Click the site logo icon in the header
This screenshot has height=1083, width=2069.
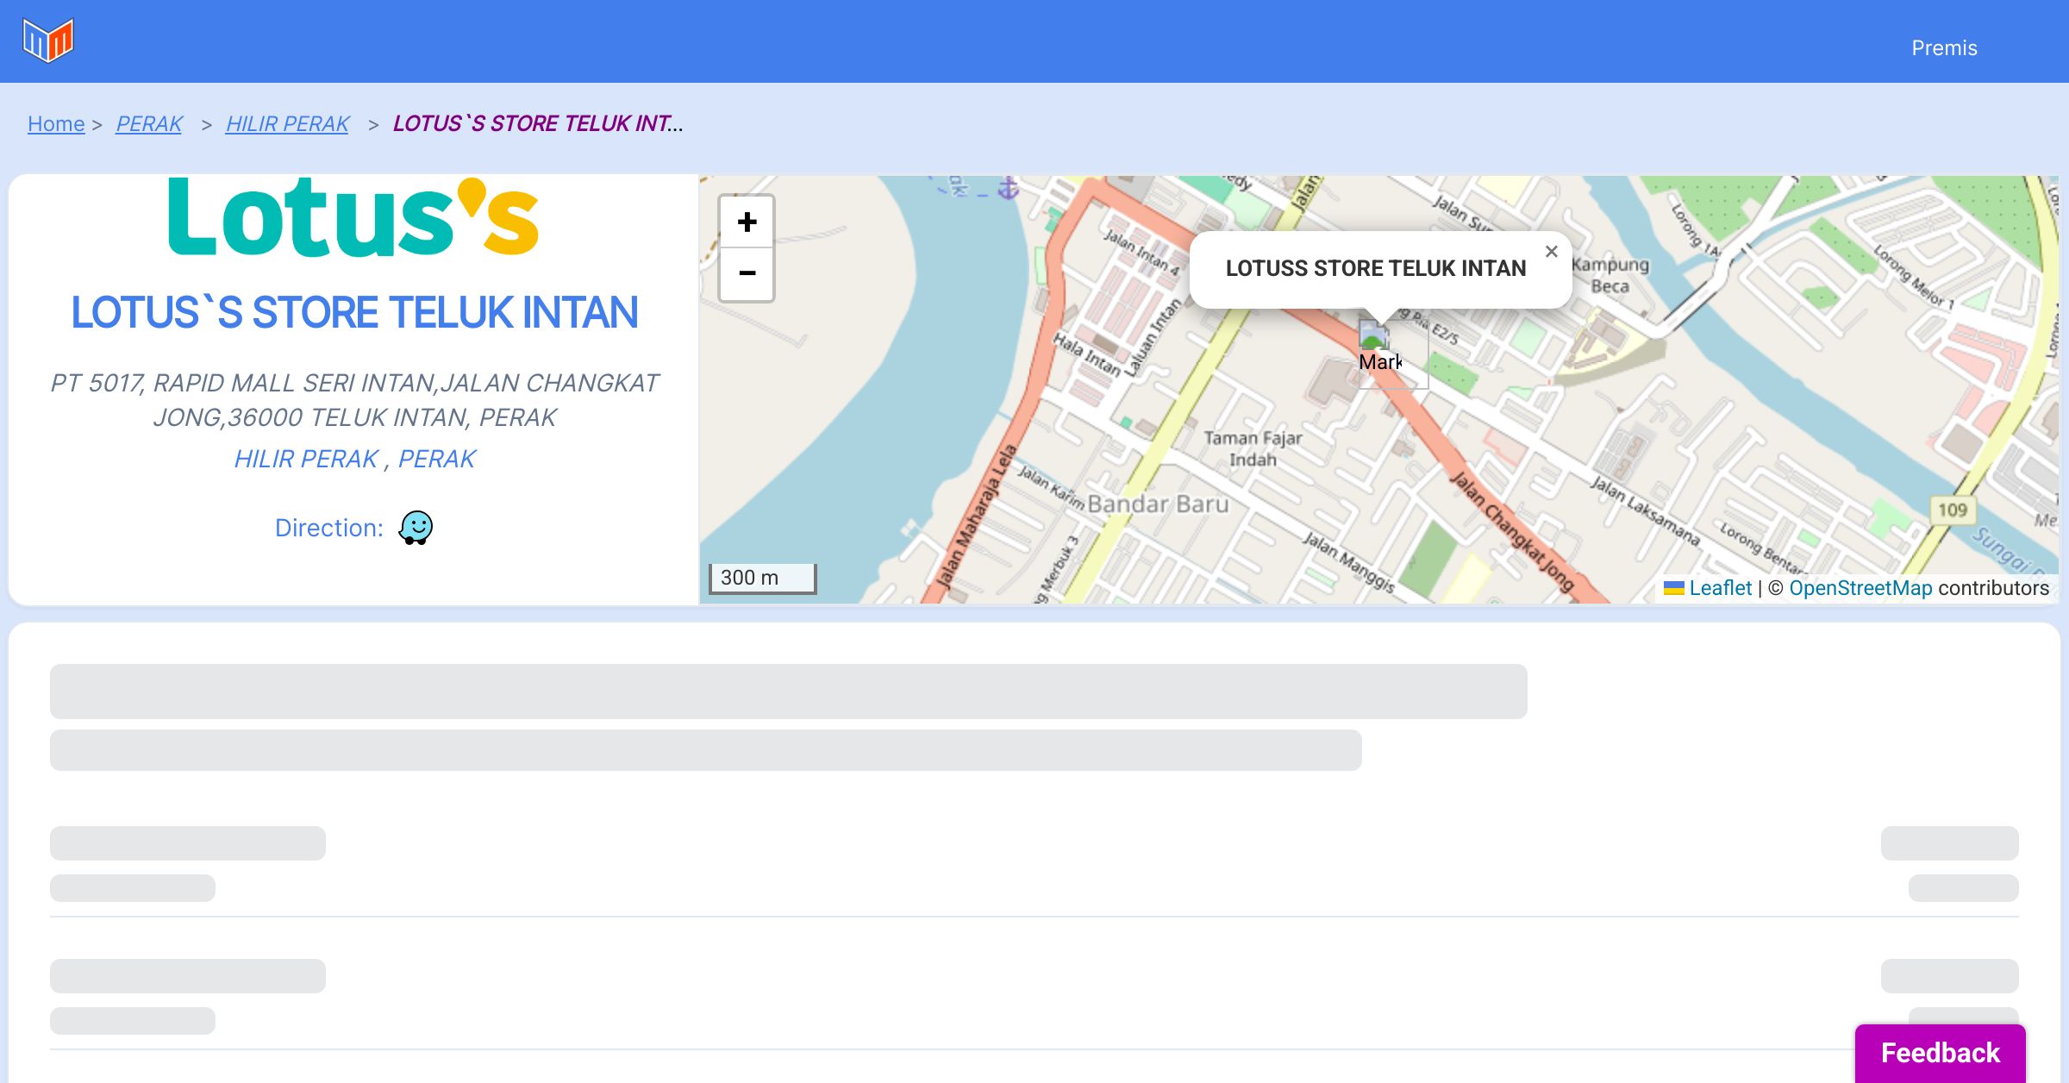(x=48, y=40)
